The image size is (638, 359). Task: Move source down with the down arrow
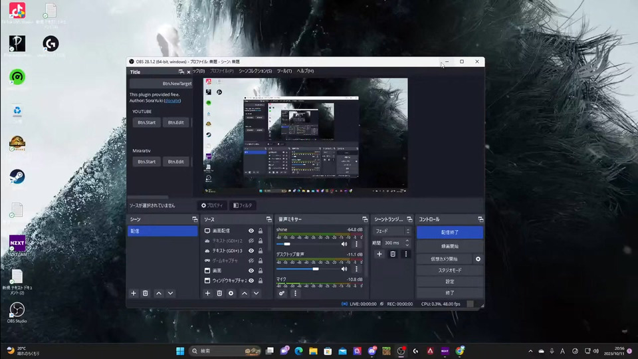pos(256,293)
